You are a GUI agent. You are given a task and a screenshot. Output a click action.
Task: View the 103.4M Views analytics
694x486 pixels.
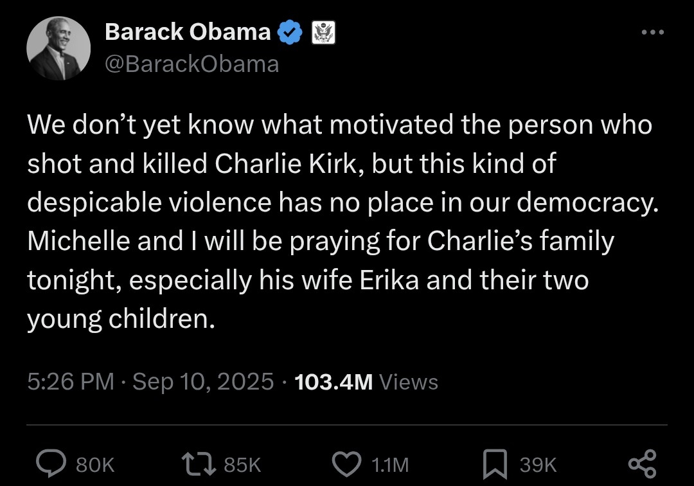tap(366, 382)
